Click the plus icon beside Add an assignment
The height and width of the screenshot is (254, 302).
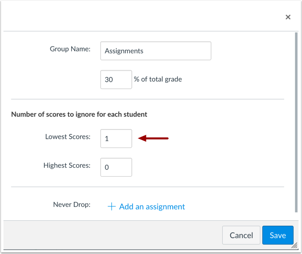[x=112, y=206]
